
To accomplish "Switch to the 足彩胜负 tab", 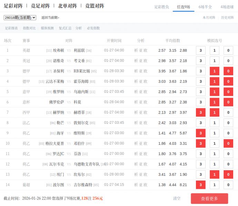I will [161, 7].
